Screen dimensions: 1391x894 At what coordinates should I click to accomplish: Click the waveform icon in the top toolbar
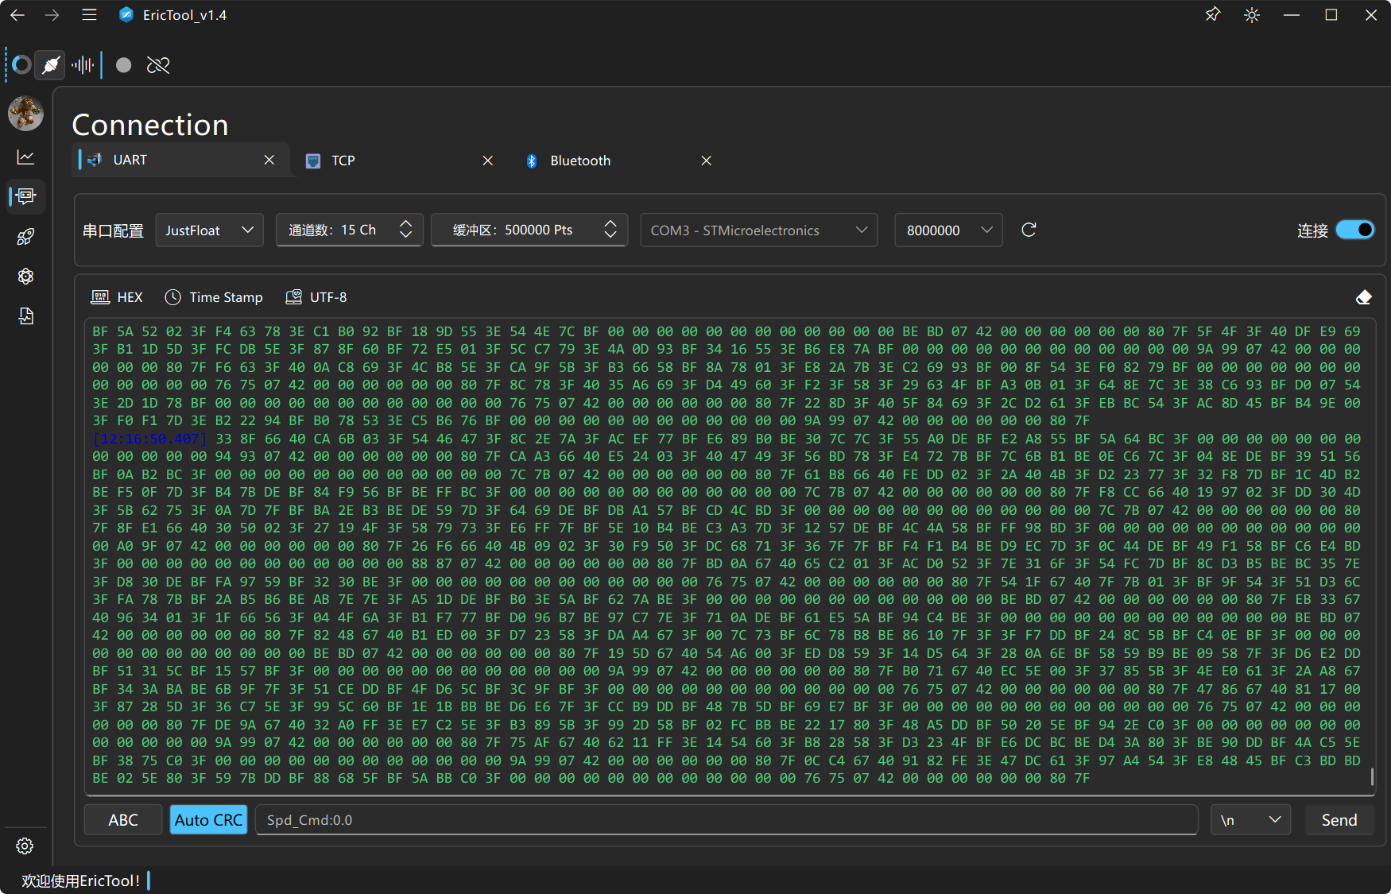[x=83, y=65]
